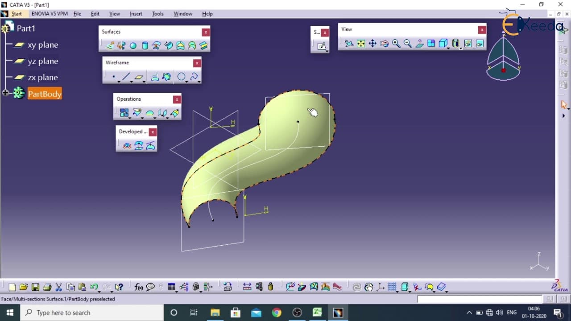Click the Windows search box
The image size is (571, 321).
(x=92, y=313)
